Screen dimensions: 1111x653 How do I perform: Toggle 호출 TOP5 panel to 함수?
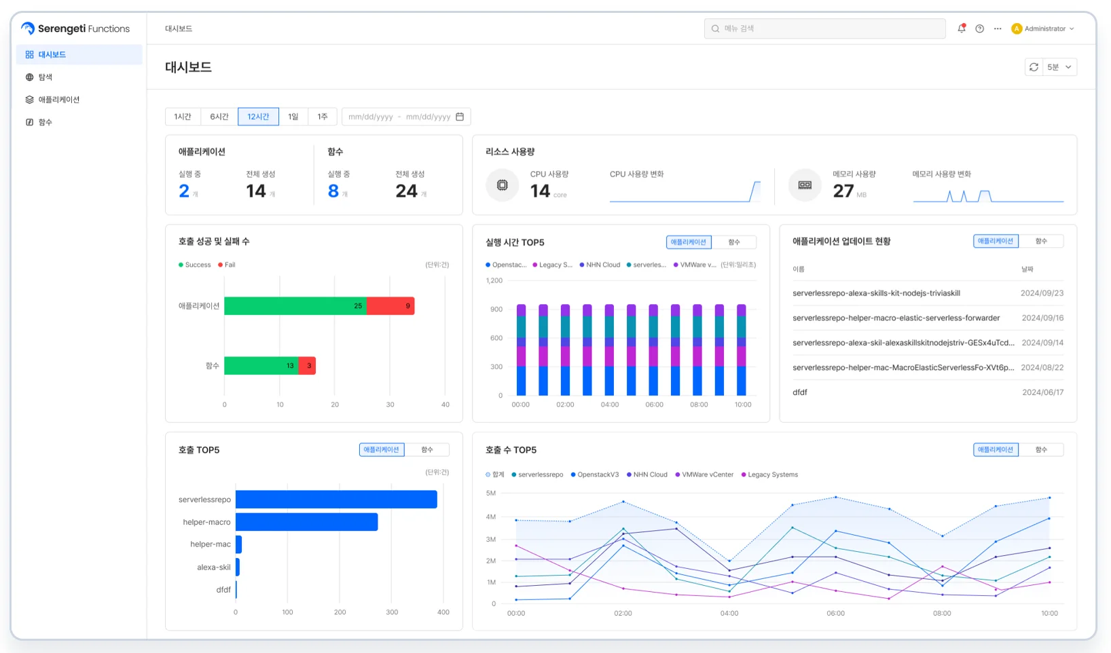click(426, 450)
